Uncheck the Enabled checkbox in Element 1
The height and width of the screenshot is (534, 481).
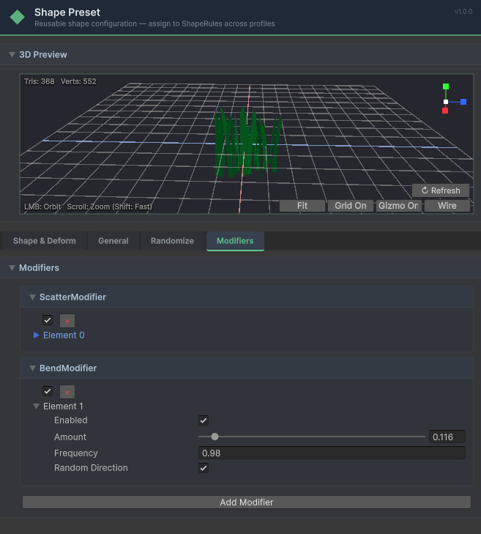click(x=204, y=420)
